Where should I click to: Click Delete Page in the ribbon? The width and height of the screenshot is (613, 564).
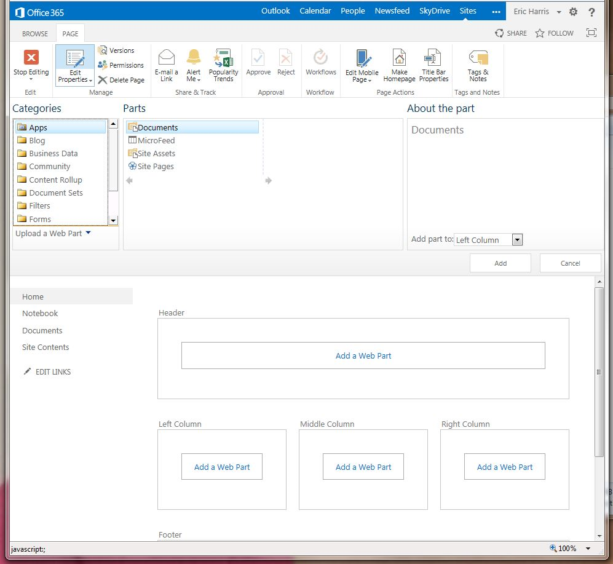click(x=121, y=80)
